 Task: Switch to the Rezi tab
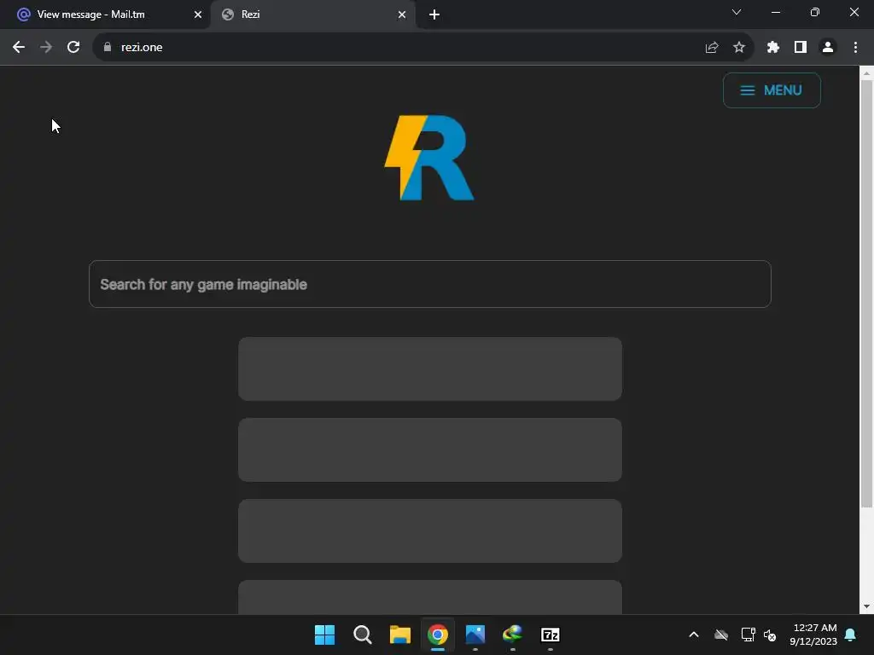point(312,14)
